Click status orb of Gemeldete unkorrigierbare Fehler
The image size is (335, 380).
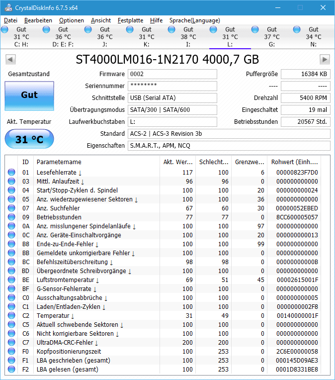(11, 253)
